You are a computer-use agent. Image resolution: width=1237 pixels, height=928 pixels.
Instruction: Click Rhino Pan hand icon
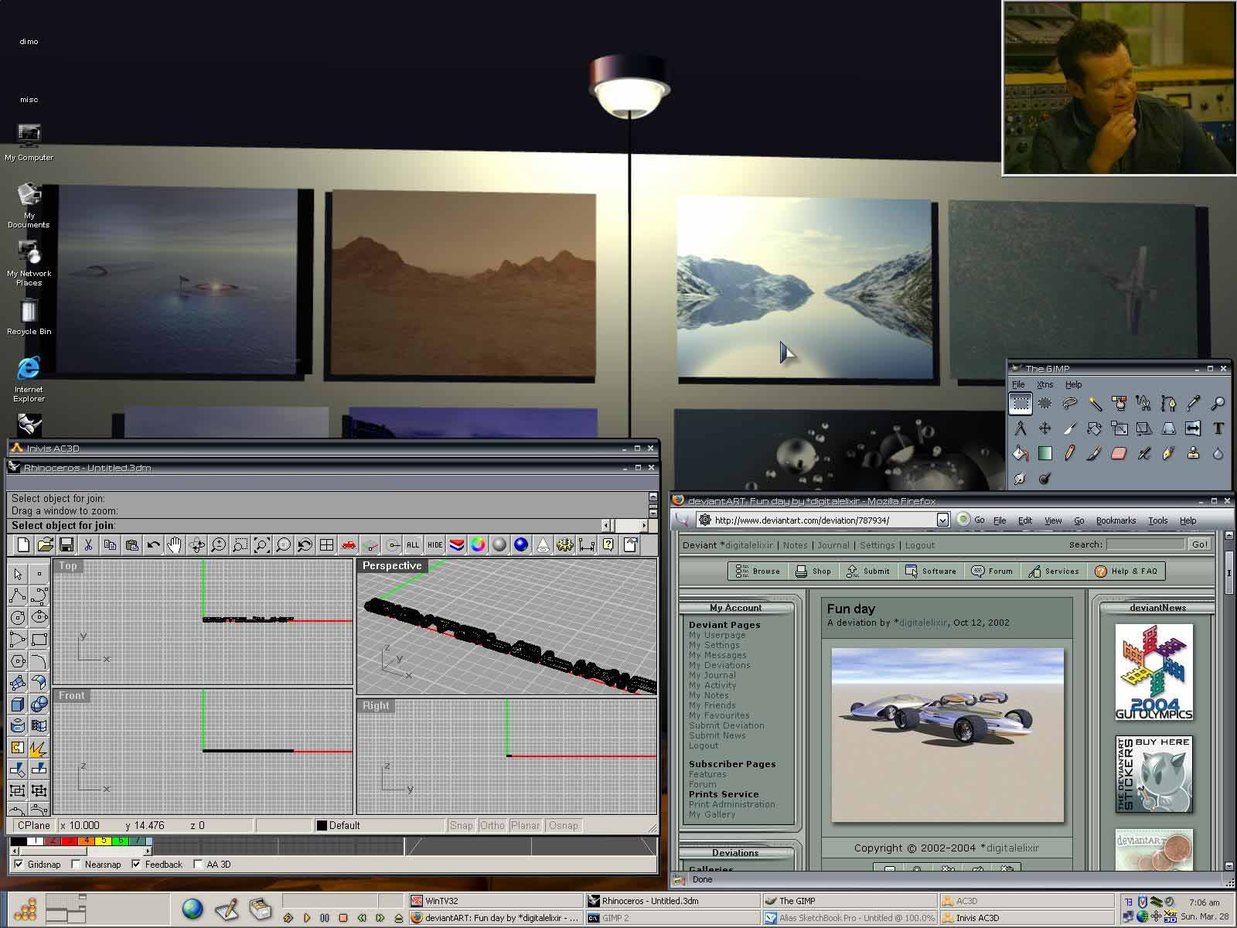pos(175,545)
